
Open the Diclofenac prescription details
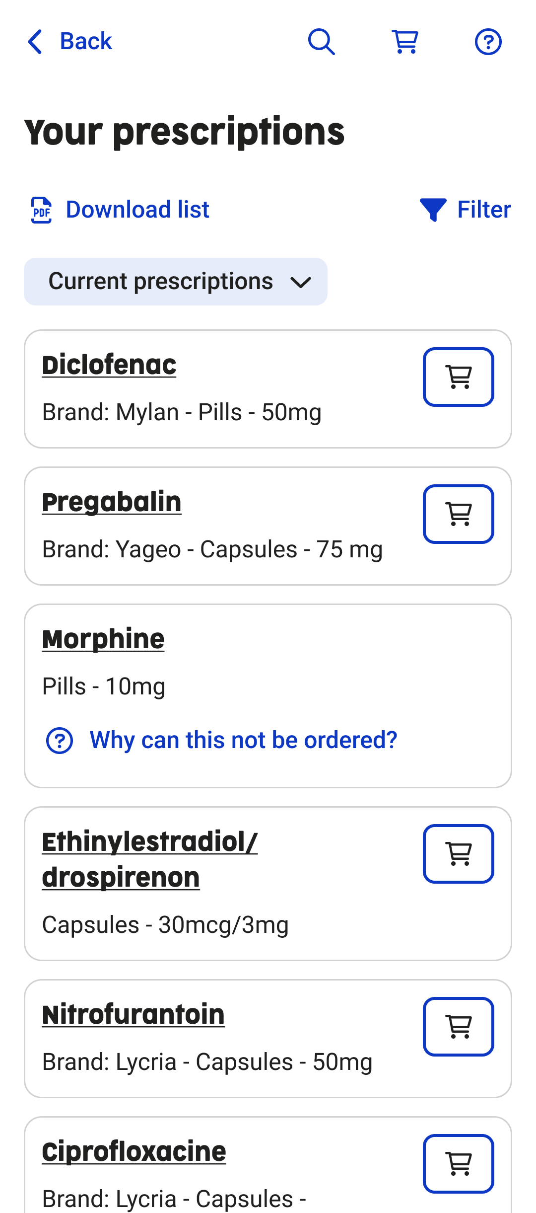(109, 365)
